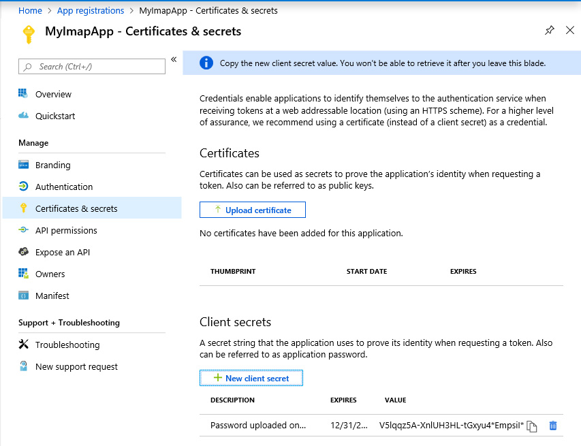Screen dimensions: 581x446
Task: Delete the client secret with trash icon
Action: 553,426
